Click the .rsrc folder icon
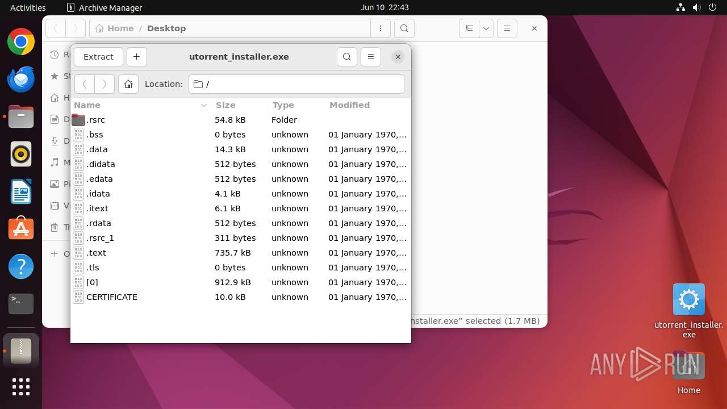The width and height of the screenshot is (727, 409). tap(78, 120)
